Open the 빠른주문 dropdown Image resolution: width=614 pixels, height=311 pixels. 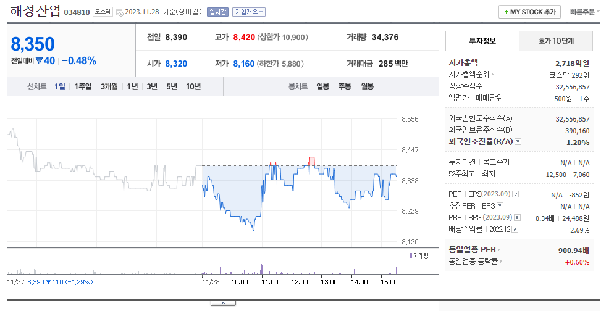(584, 12)
